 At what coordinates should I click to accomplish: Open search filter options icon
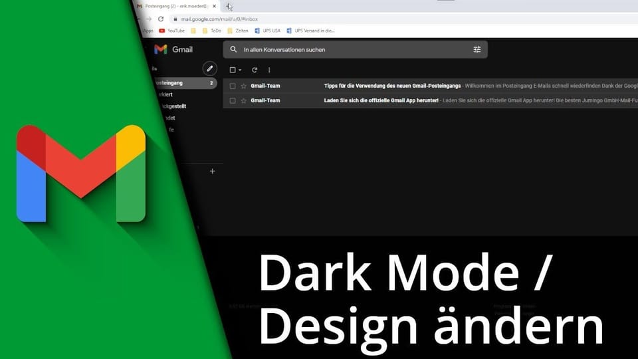[x=477, y=50]
